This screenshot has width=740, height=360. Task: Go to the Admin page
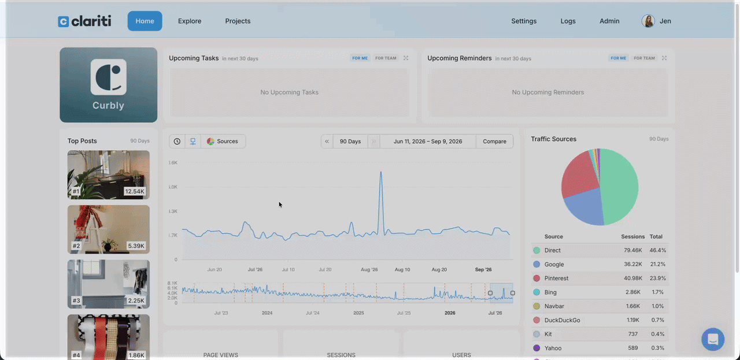pyautogui.click(x=609, y=21)
